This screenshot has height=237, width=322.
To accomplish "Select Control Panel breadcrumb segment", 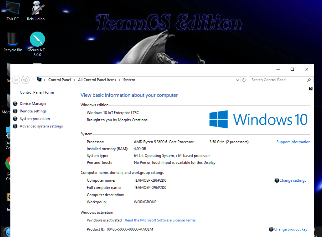I will (59, 80).
